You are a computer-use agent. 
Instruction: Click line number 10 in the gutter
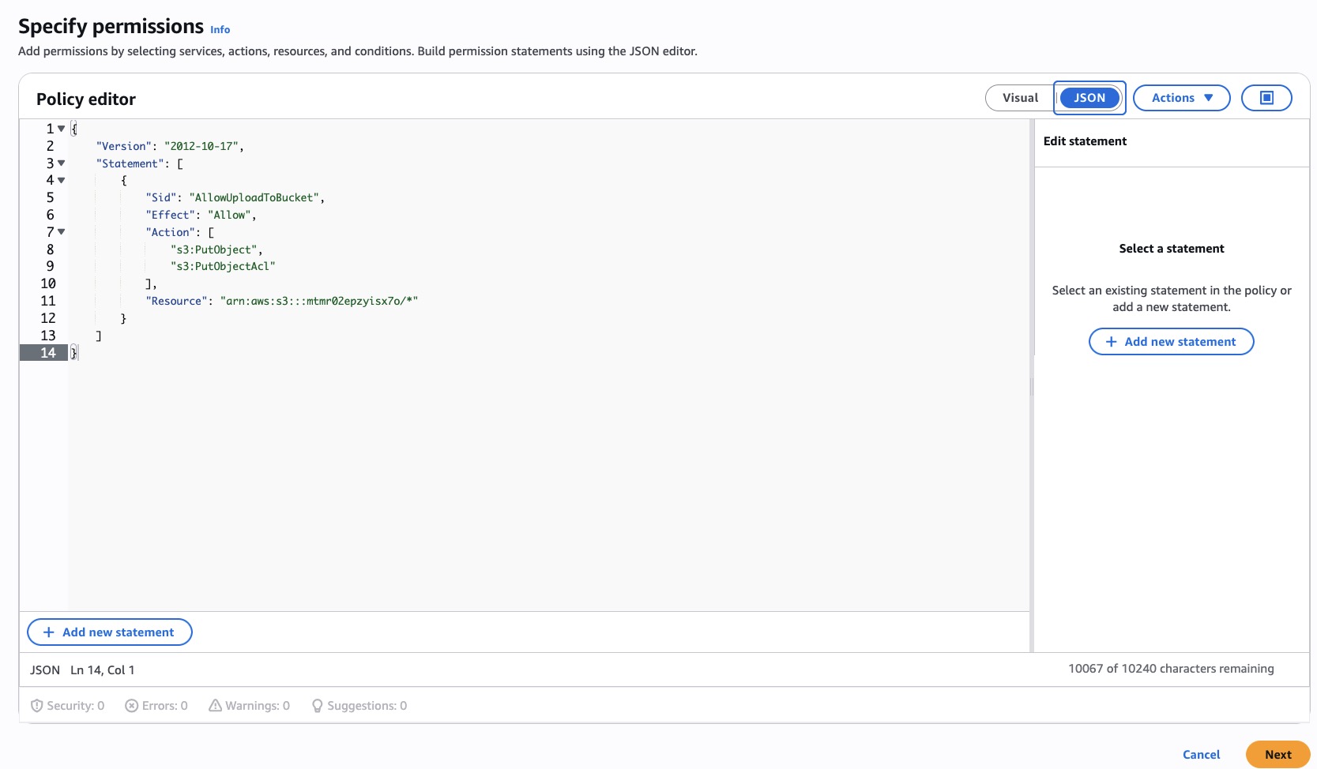[48, 284]
